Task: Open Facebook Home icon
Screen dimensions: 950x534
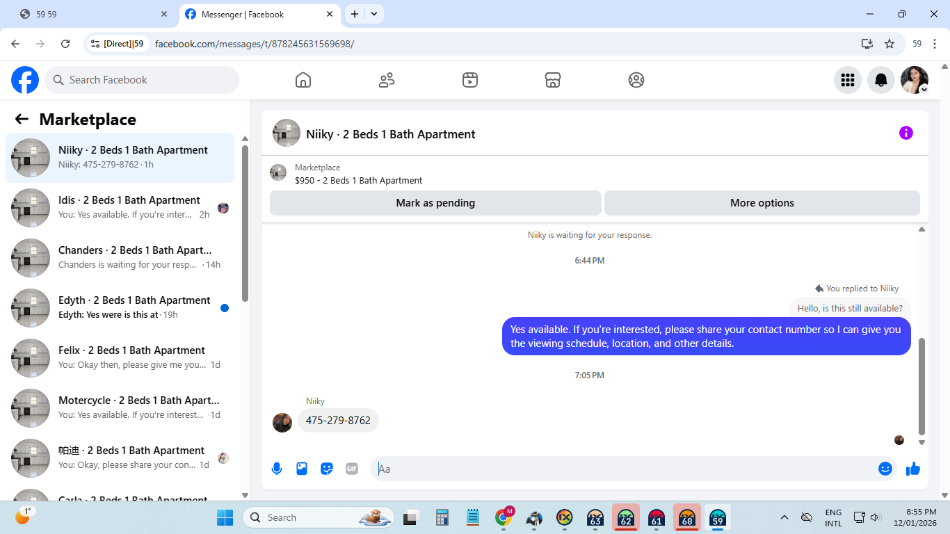Action: (x=303, y=80)
